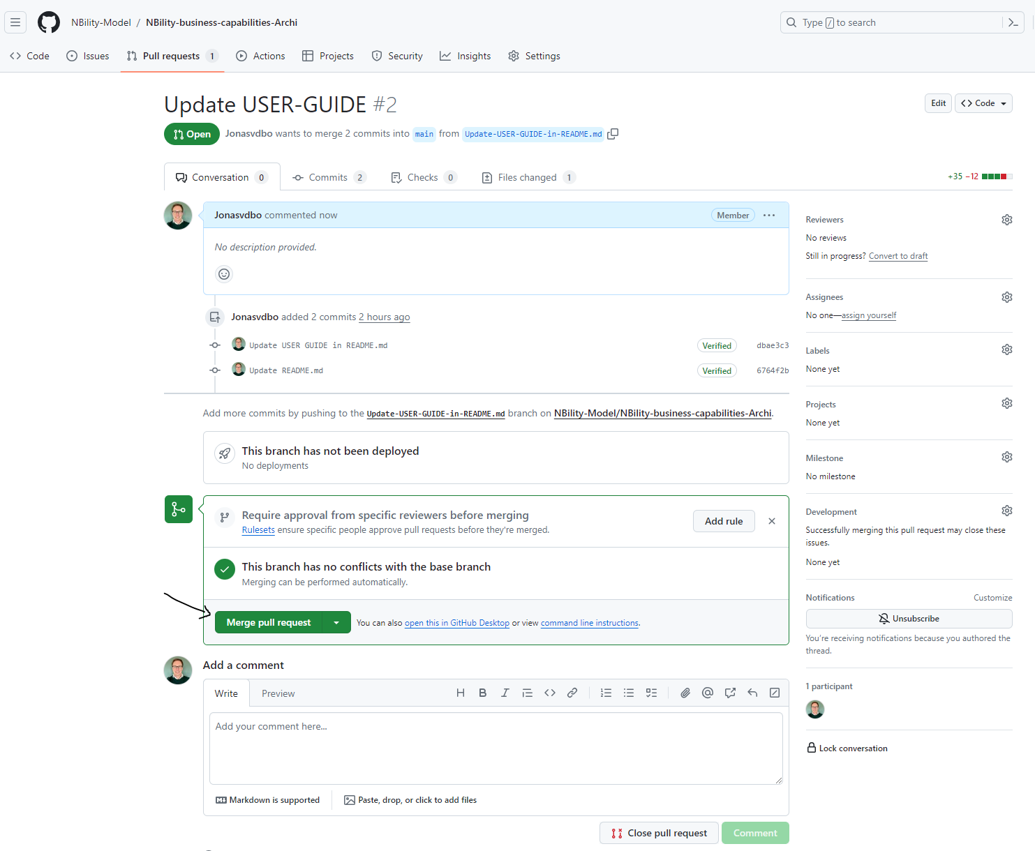Copy the head branch name icon
The height and width of the screenshot is (851, 1035).
[613, 134]
